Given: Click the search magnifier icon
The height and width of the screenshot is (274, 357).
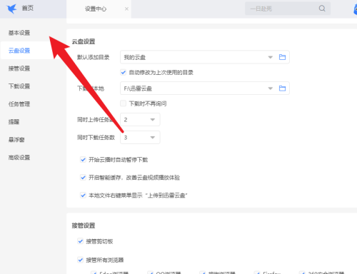Looking at the screenshot, I should coord(322,9).
